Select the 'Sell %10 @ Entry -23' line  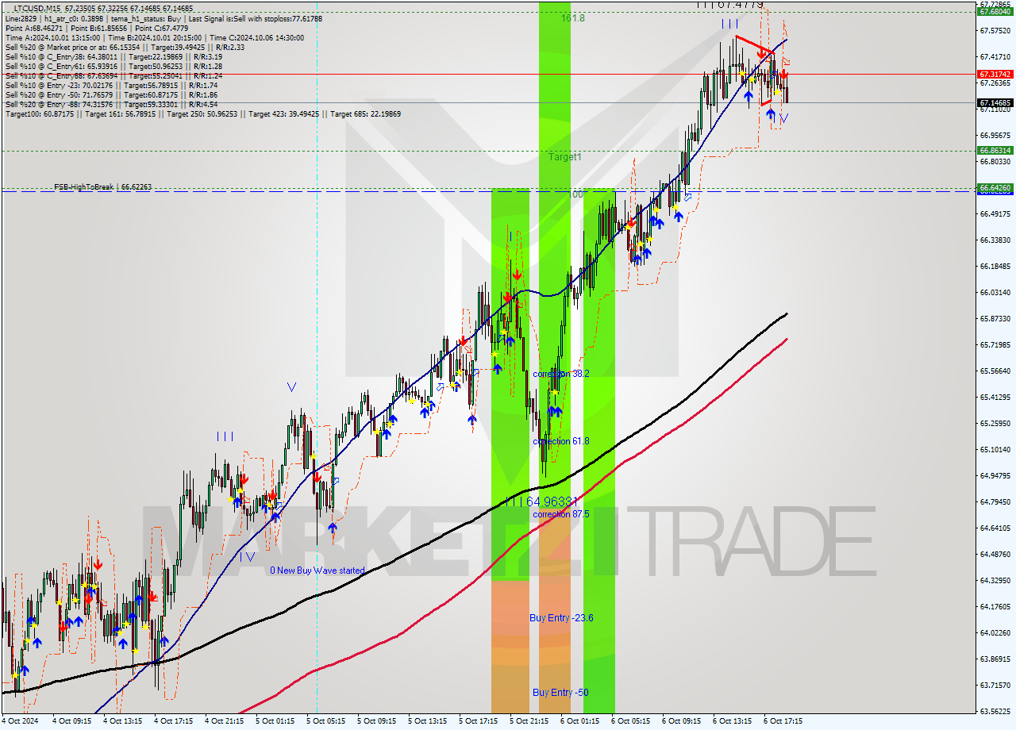[111, 85]
